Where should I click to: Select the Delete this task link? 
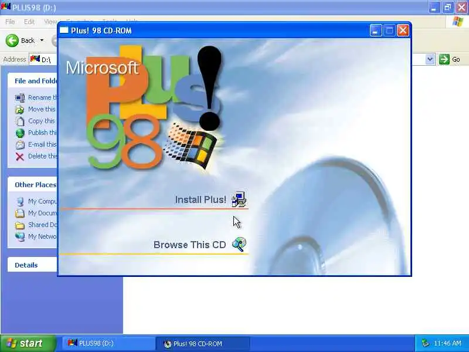[x=42, y=156]
